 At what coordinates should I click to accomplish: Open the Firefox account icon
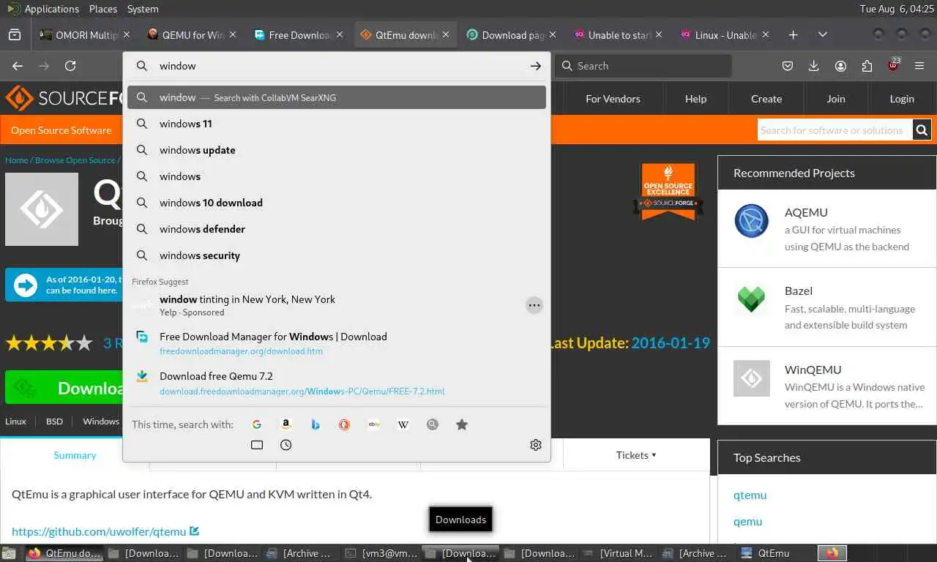pyautogui.click(x=840, y=66)
